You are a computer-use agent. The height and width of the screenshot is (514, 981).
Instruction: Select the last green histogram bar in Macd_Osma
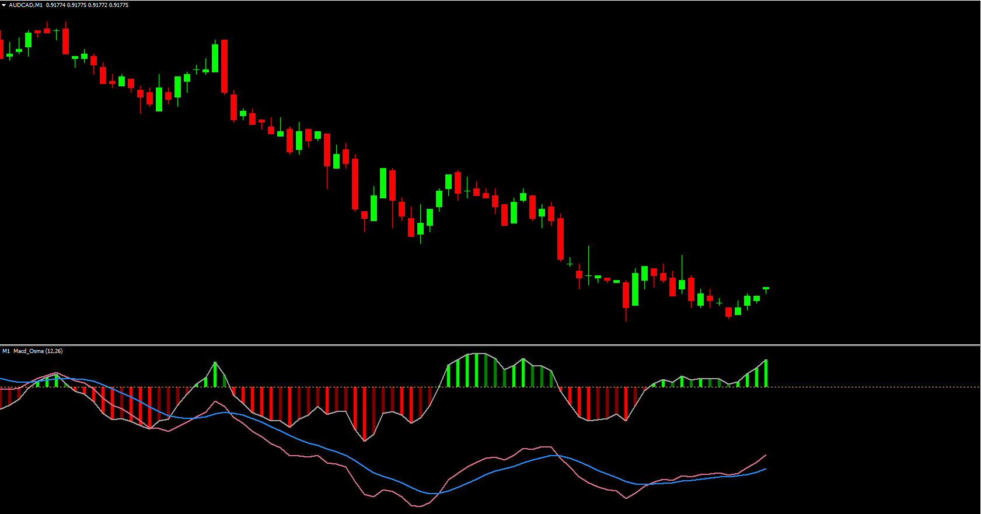click(766, 373)
